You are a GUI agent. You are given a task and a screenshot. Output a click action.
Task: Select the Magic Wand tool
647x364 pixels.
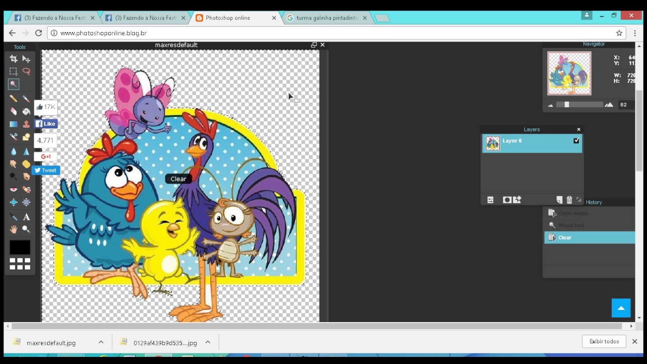coord(14,84)
